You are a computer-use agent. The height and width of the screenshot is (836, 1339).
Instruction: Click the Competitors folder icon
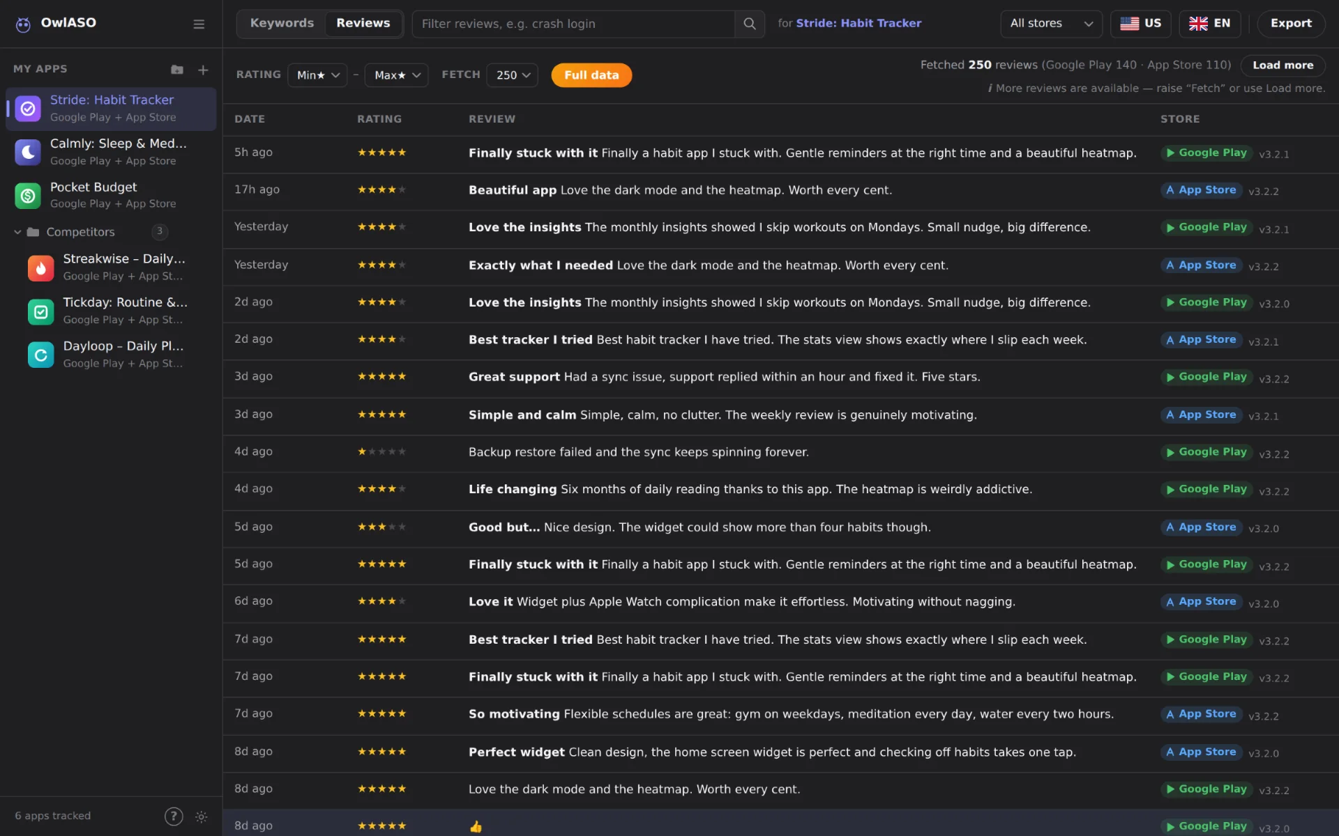[x=33, y=232]
